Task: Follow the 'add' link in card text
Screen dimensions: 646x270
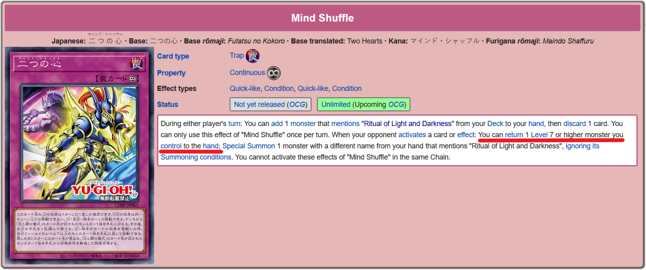Action: [277, 124]
